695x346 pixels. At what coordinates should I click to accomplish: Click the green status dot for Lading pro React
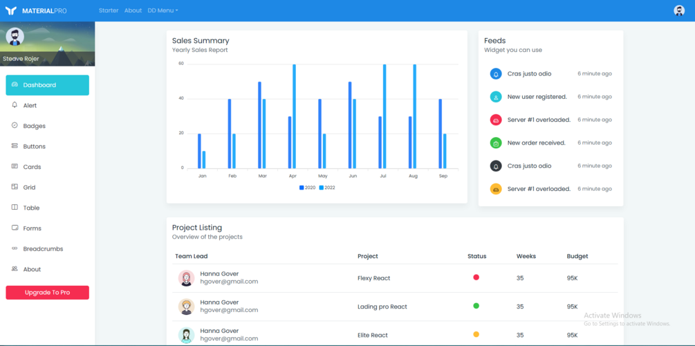(x=476, y=306)
